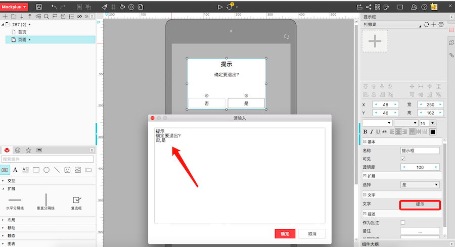Click the 搜索组件 search field

(48, 159)
